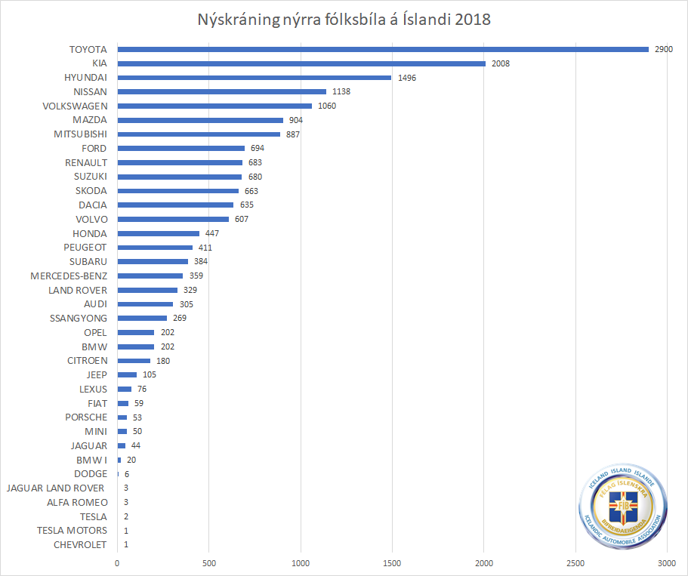Click the value label 607
688x576 pixels.
tap(242, 219)
